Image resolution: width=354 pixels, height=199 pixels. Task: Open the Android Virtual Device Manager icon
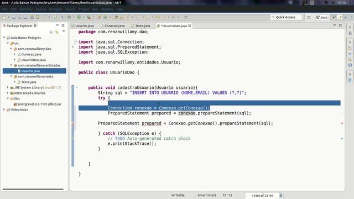tap(38, 17)
